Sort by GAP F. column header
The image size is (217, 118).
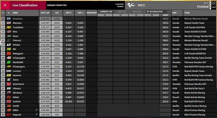click(80, 13)
